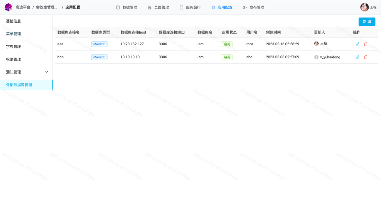Click the 发布管理 send icon
Screen dimensions: 381x209
click(245, 7)
